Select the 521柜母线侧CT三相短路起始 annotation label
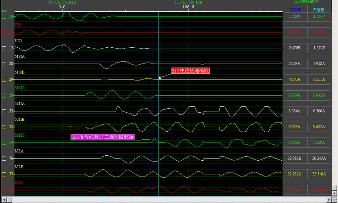This screenshot has width=338, height=203. click(103, 137)
